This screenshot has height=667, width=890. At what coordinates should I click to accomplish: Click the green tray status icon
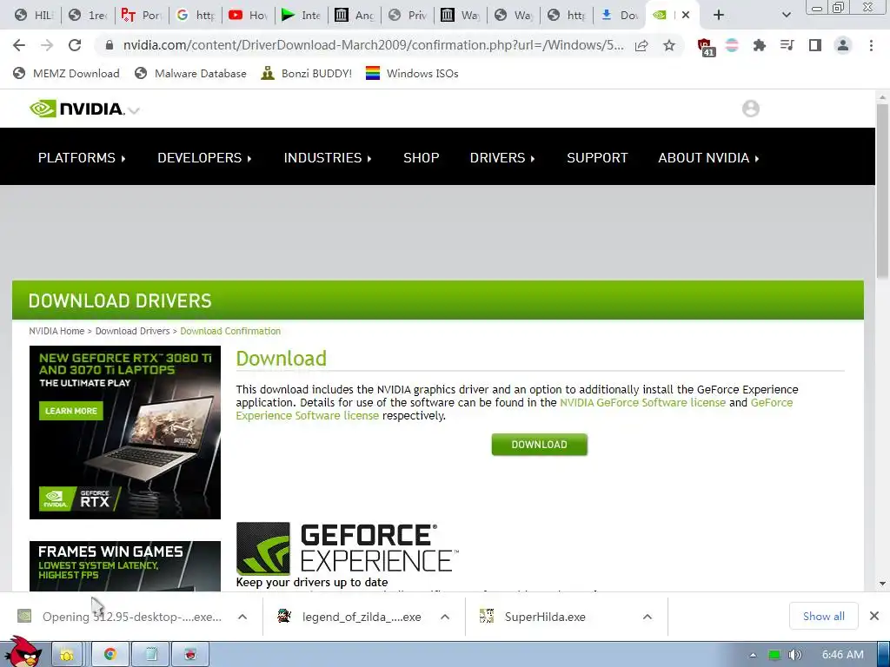coord(774,655)
